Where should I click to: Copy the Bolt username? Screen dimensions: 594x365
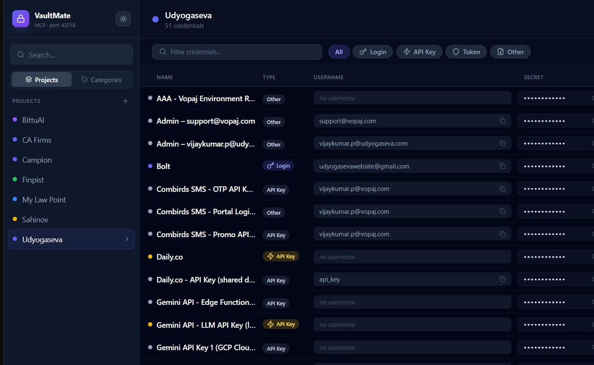point(502,166)
